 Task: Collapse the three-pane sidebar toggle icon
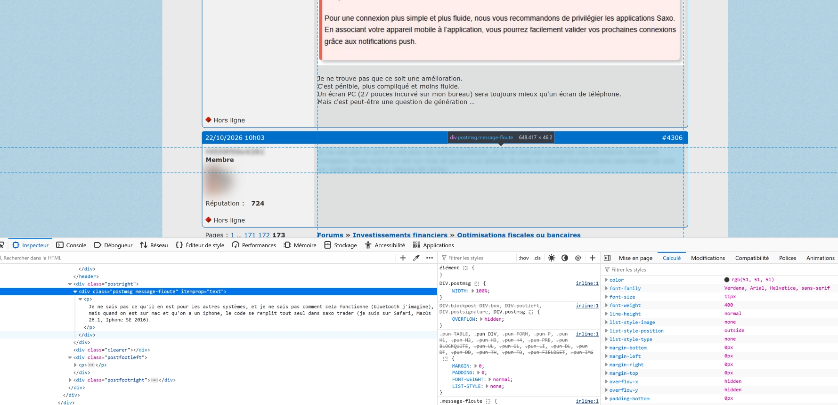pyautogui.click(x=607, y=258)
